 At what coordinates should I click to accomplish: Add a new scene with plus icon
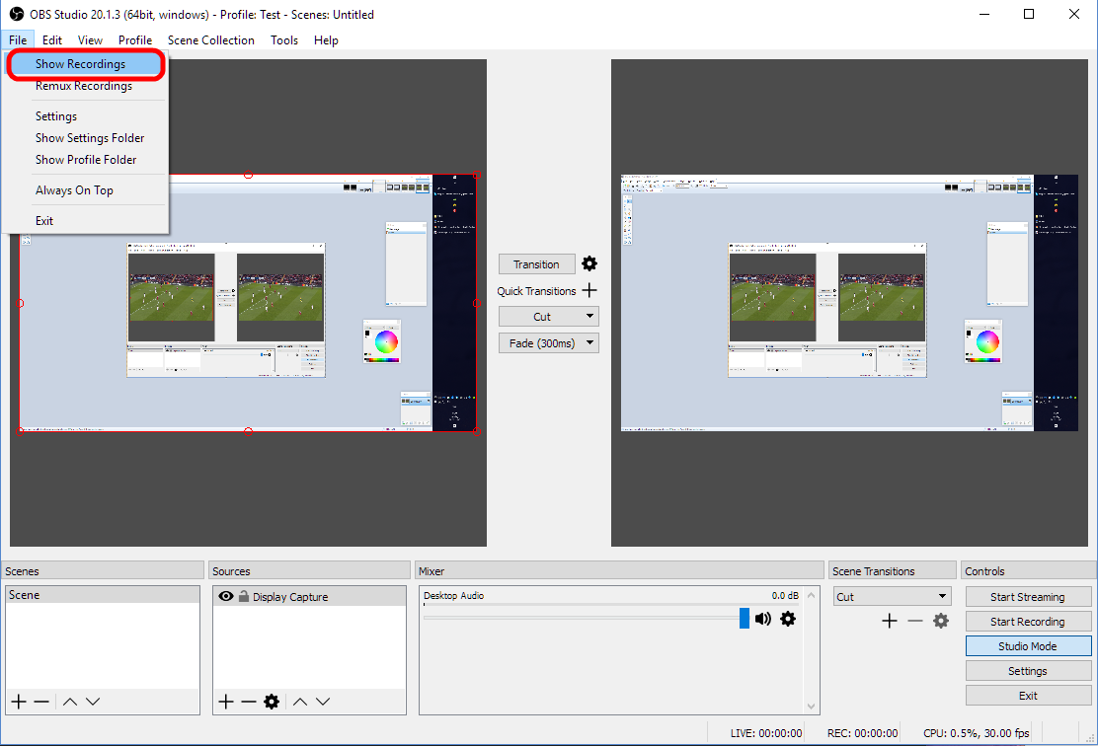pyautogui.click(x=19, y=702)
